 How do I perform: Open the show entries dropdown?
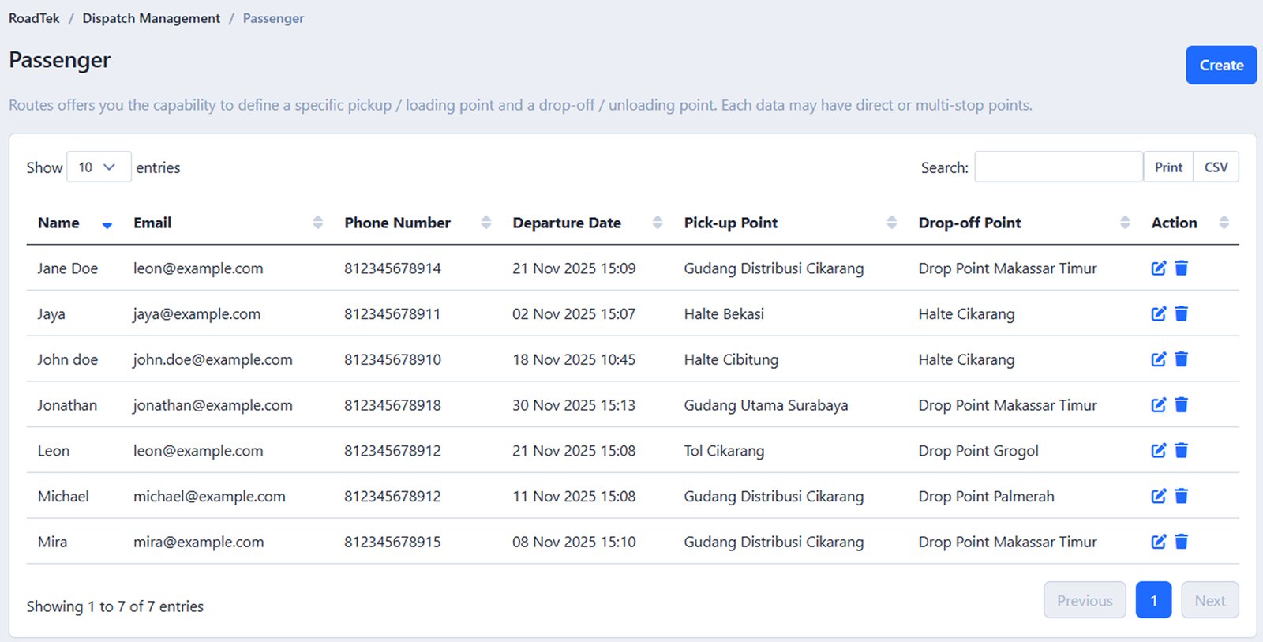point(98,167)
